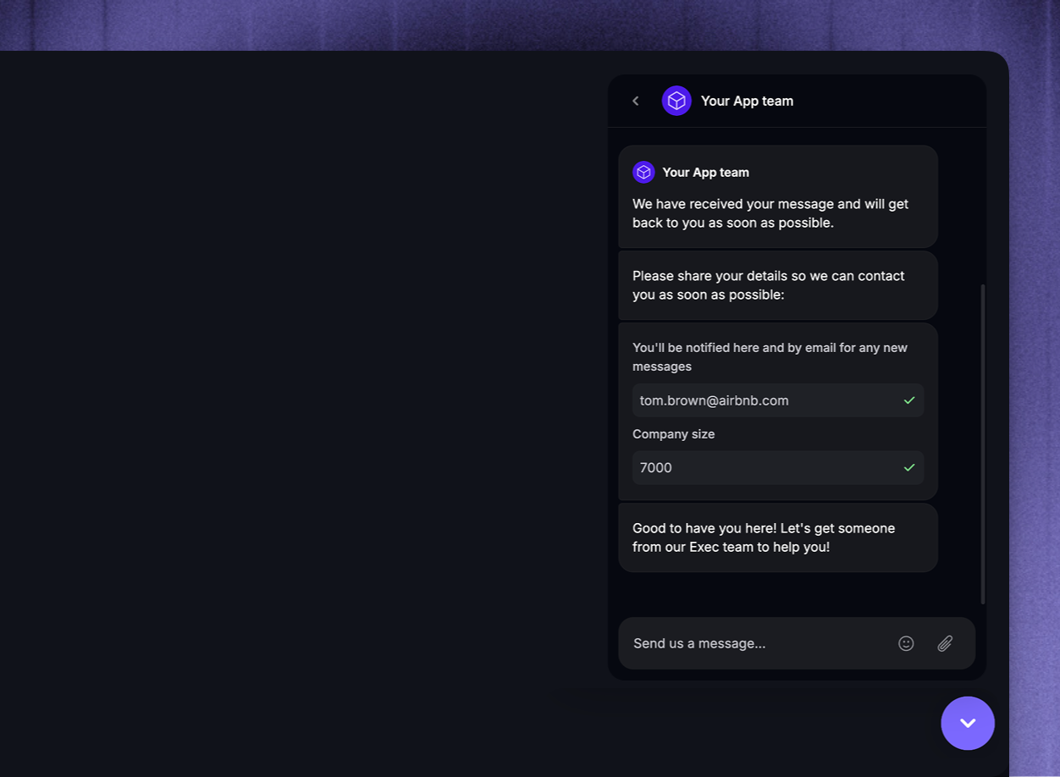Click the chat panel vertical scrollbar
The width and height of the screenshot is (1060, 777).
[x=983, y=444]
